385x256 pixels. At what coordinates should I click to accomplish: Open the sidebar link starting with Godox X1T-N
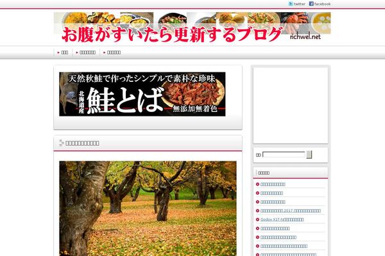(x=282, y=220)
